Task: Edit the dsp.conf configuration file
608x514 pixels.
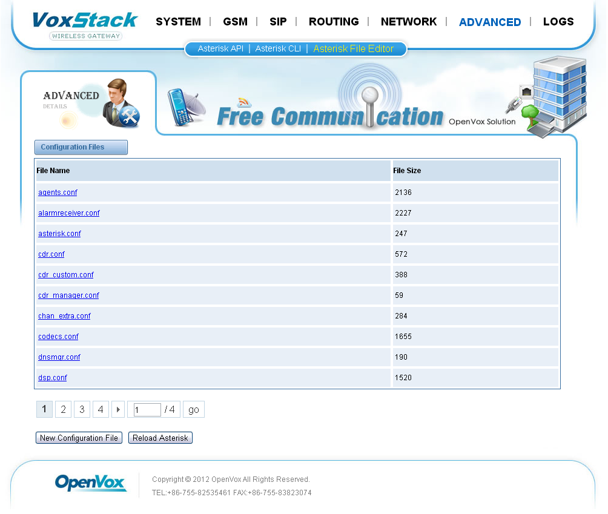Action: 53,378
